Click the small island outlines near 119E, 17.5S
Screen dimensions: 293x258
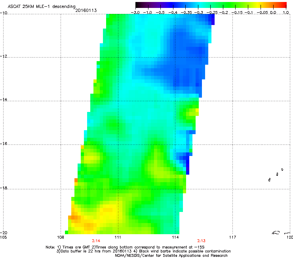276,175
